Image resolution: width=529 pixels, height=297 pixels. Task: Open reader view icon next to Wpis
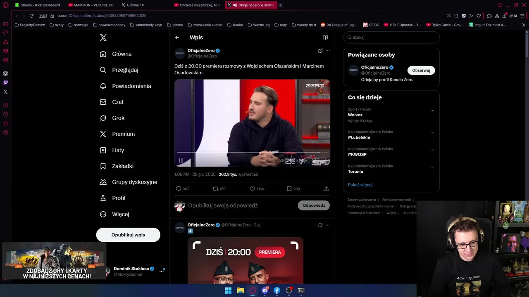[x=325, y=38]
